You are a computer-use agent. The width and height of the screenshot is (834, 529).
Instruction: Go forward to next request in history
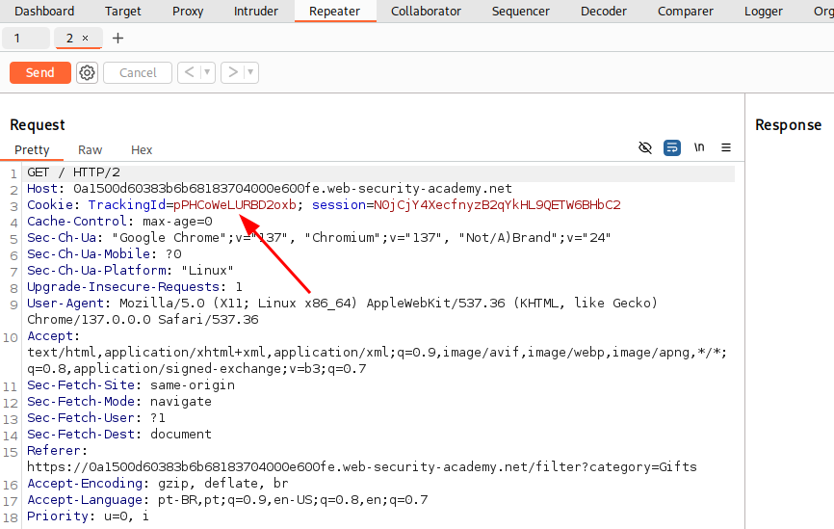(x=232, y=72)
